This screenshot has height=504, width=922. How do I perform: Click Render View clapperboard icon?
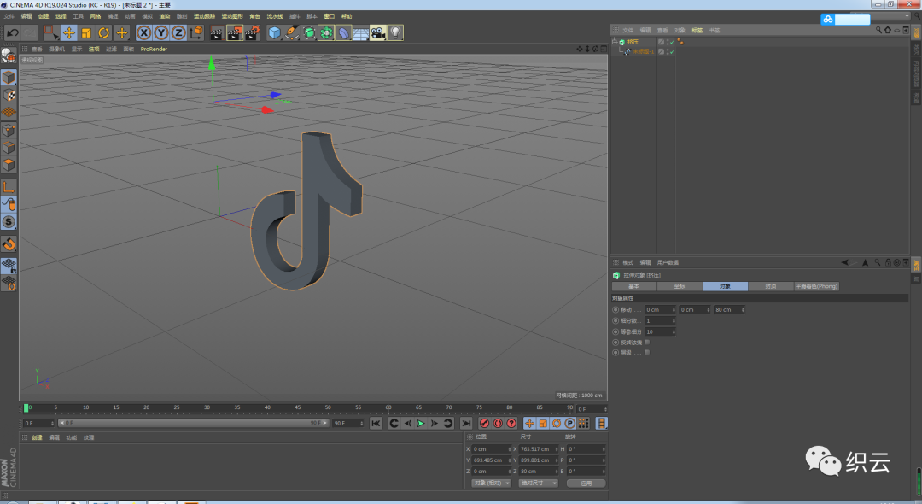click(x=216, y=33)
